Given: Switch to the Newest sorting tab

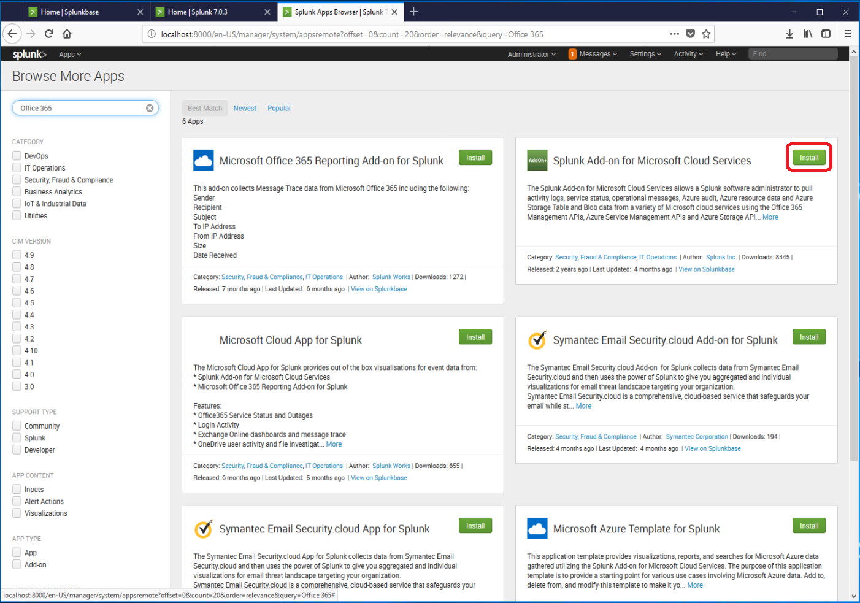Looking at the screenshot, I should [245, 108].
